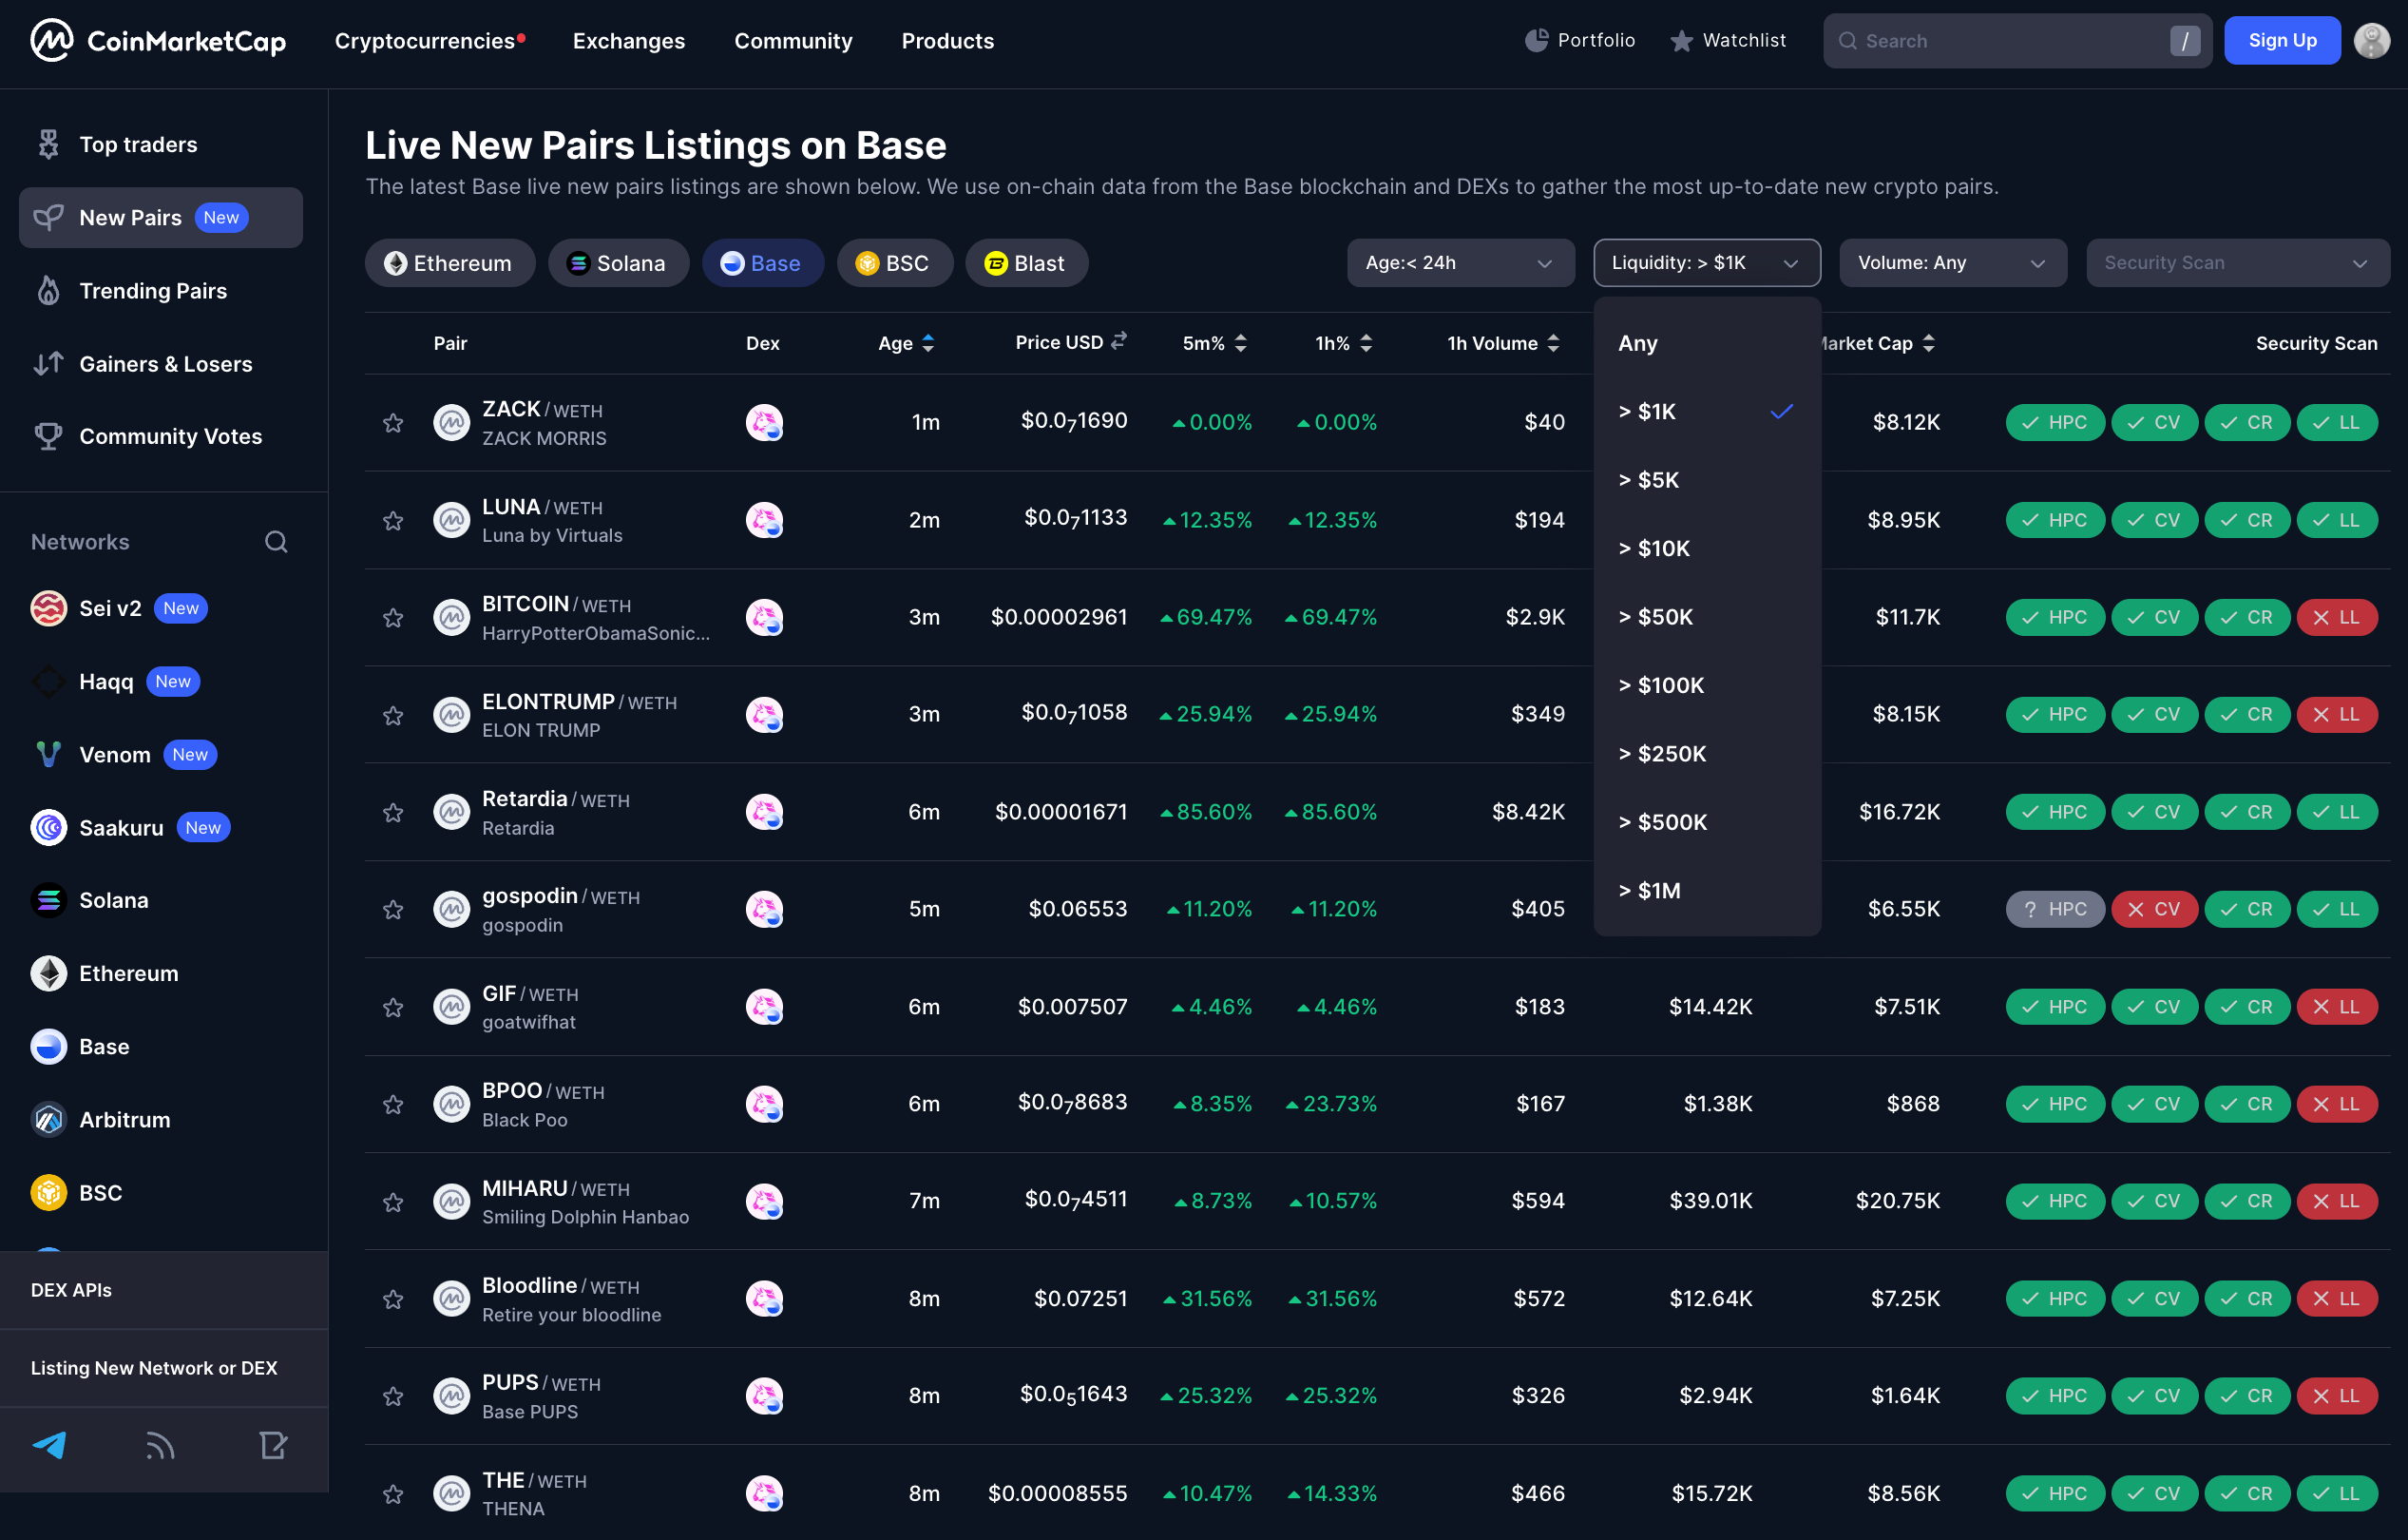Open the Listing New Network or DEX link

coord(154,1367)
